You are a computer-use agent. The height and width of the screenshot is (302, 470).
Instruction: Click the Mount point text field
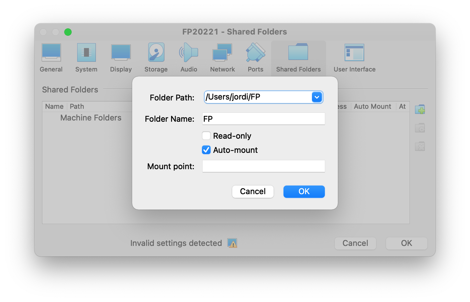point(263,166)
